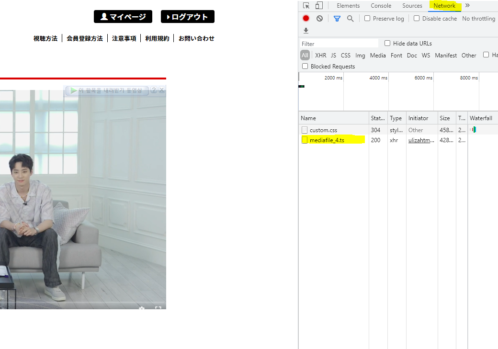Enter fullscreen on the video player

point(158,308)
